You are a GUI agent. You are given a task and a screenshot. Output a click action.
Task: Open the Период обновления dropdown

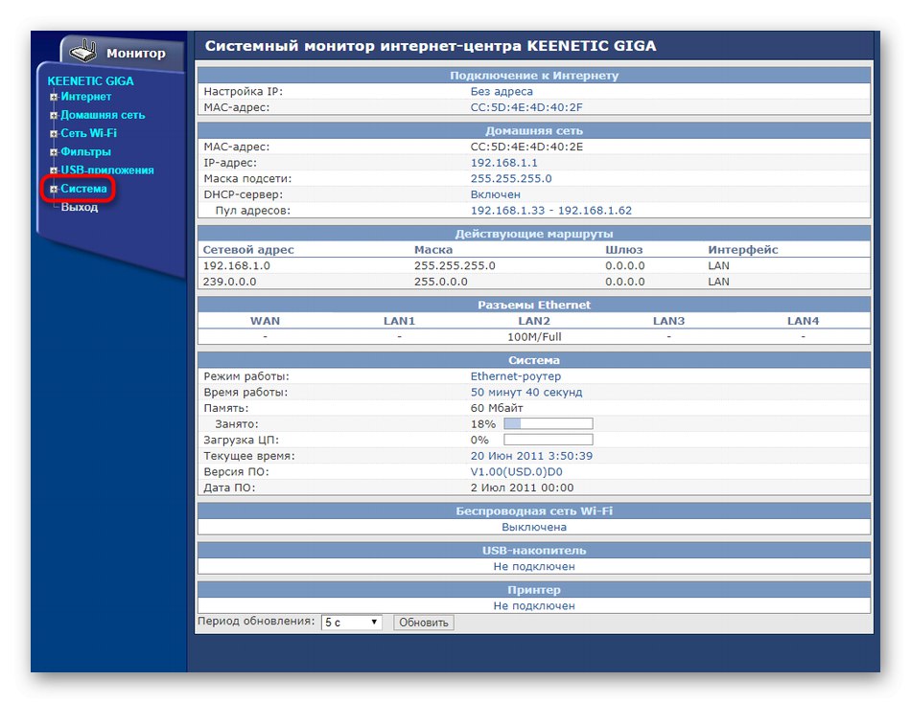click(x=352, y=623)
